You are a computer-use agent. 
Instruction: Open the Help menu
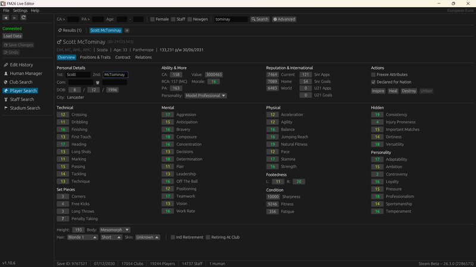pyautogui.click(x=35, y=10)
